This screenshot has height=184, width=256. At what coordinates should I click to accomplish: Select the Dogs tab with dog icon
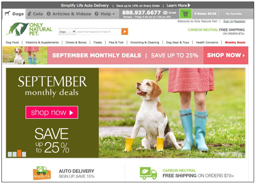tap(14, 14)
